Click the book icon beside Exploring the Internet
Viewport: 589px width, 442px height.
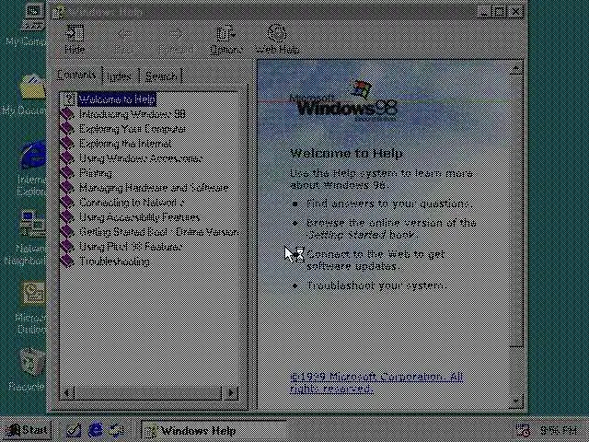pyautogui.click(x=67, y=144)
